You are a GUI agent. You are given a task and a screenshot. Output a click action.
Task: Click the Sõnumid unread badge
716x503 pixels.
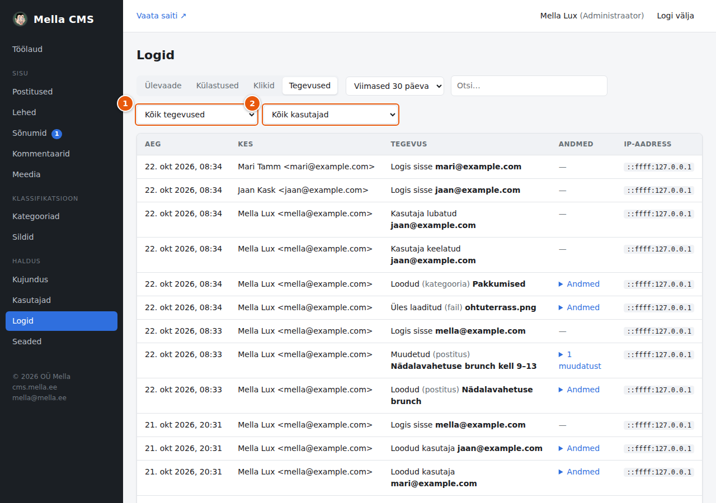coord(56,134)
